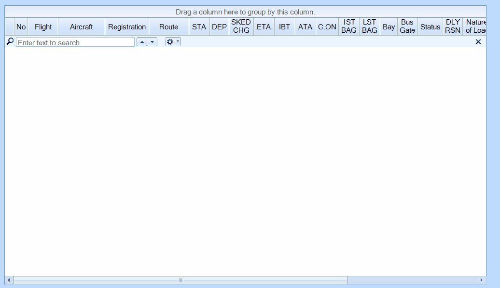The image size is (500, 288).
Task: Click the DLY RSN column header
Action: pyautogui.click(x=453, y=27)
